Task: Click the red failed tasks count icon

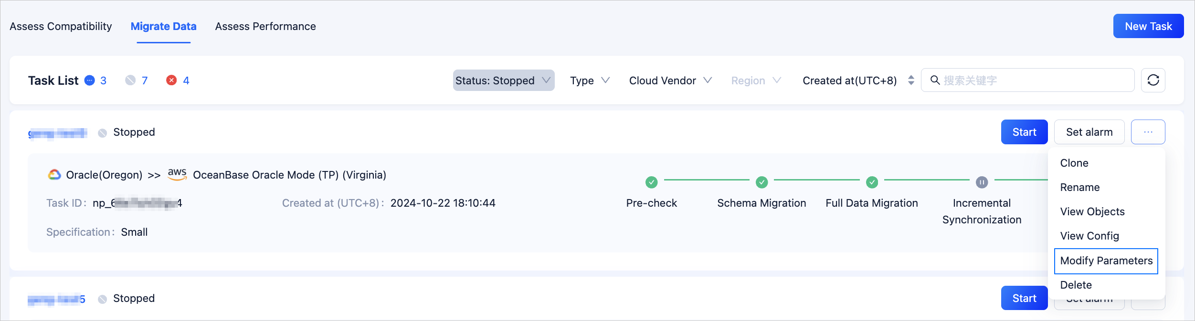Action: coord(171,80)
